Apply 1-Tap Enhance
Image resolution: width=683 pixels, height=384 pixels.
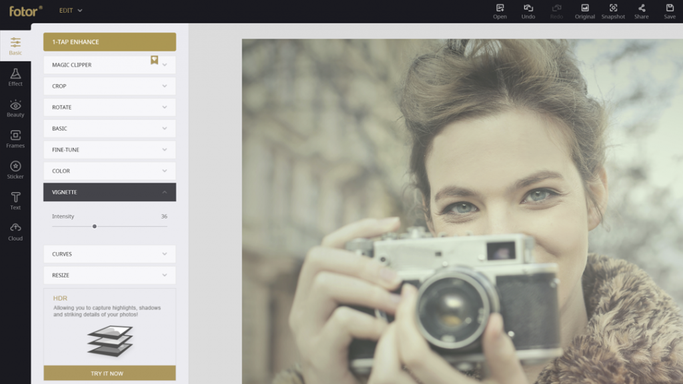tap(109, 42)
